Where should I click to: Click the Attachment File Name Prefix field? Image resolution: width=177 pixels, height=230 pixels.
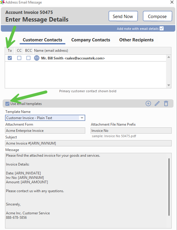pos(131,131)
